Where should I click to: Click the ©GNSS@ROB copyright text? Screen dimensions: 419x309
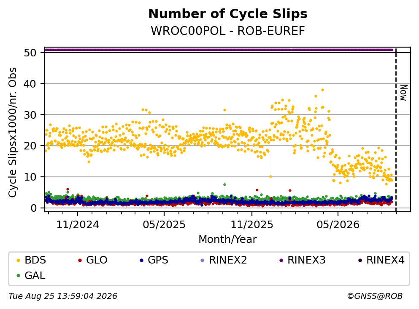pyautogui.click(x=375, y=296)
